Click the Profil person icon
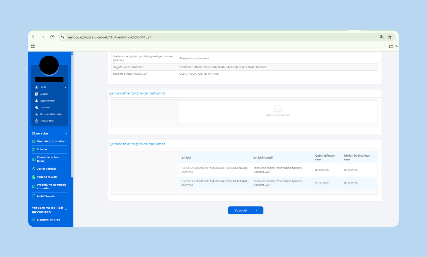 click(x=36, y=87)
